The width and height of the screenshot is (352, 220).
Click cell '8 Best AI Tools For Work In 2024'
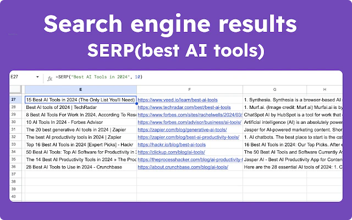[81, 115]
